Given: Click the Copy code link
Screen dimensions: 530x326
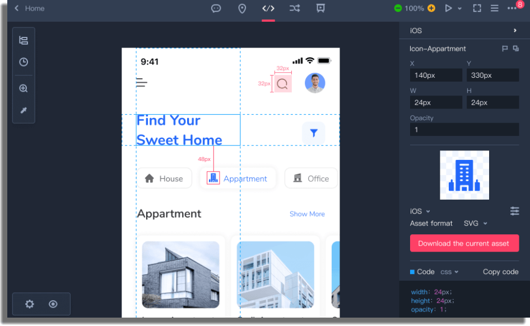Looking at the screenshot, I should click(501, 272).
